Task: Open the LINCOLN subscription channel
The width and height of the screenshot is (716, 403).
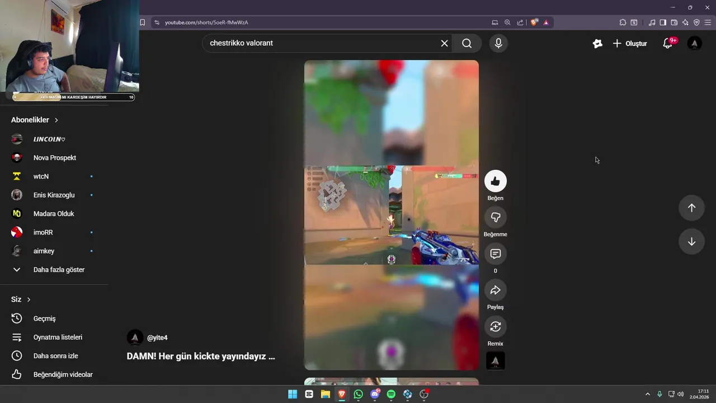Action: (54, 139)
